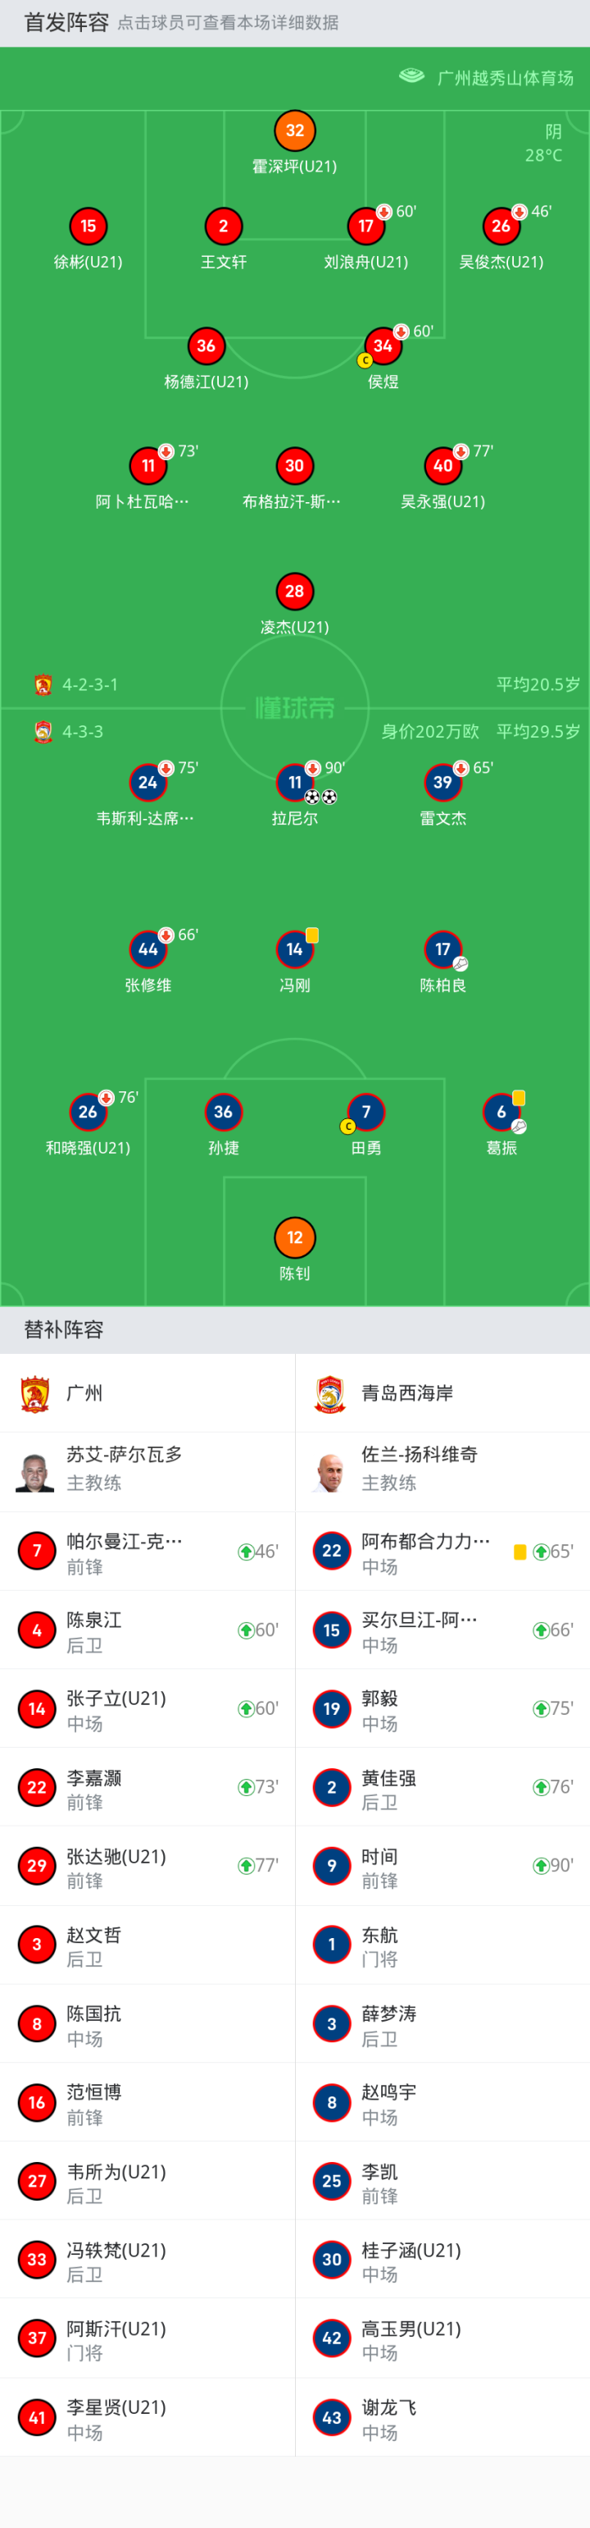Click 拉尼尔 number 11 player badge
This screenshot has height=2528, width=590.
coord(295,782)
